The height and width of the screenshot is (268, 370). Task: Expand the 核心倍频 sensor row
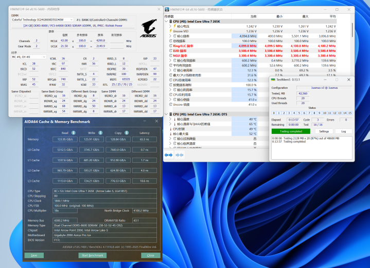coord(170,100)
